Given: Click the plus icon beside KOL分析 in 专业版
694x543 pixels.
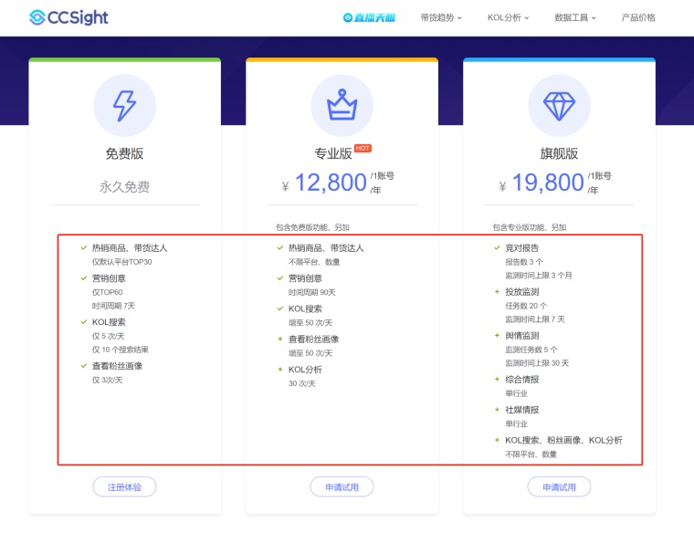Looking at the screenshot, I should tap(280, 370).
